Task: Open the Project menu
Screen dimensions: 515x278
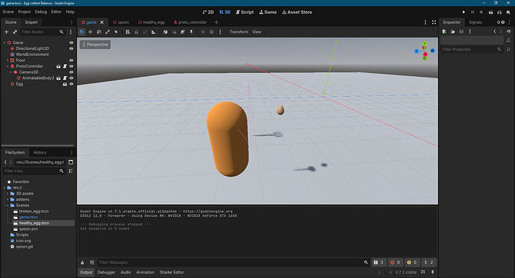Action: [x=25, y=12]
